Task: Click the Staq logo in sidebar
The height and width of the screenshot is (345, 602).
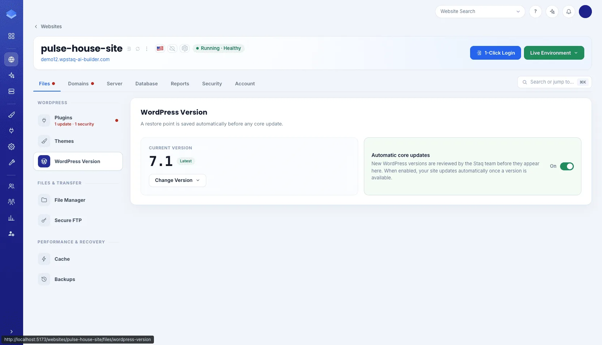Action: pos(11,14)
